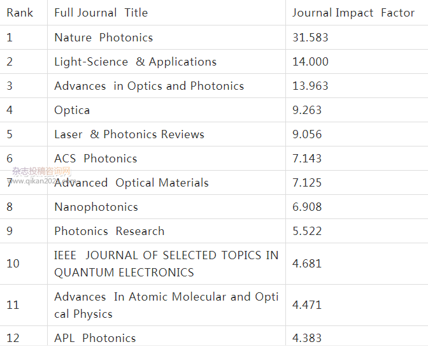
Task: Click the 31.583 impact factor value
Action: point(310,38)
